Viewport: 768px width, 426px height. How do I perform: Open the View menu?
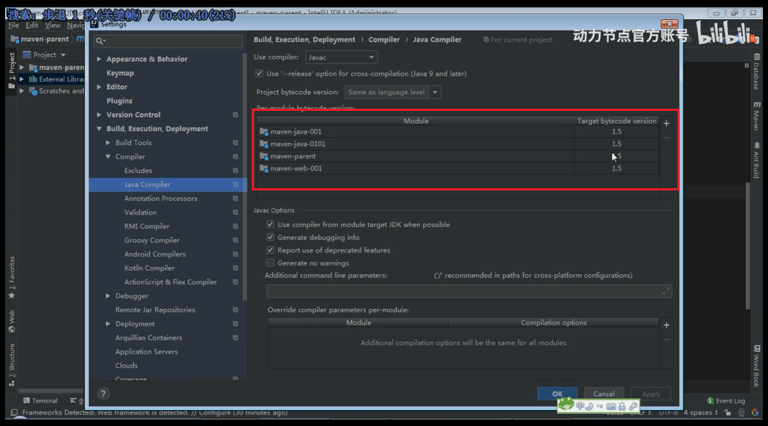(x=53, y=25)
